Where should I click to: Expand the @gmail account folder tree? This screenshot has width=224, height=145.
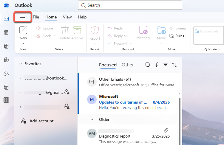click(x=20, y=93)
